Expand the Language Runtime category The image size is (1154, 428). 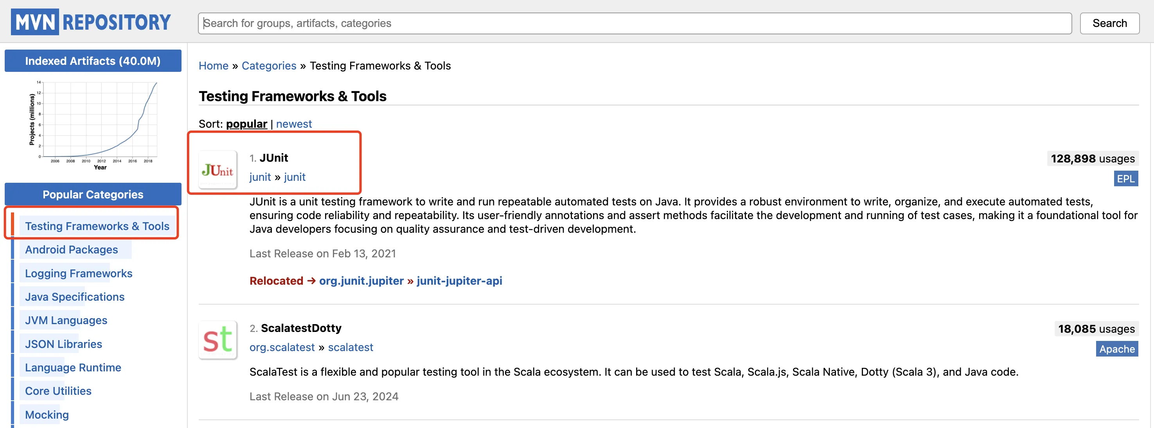pyautogui.click(x=74, y=366)
